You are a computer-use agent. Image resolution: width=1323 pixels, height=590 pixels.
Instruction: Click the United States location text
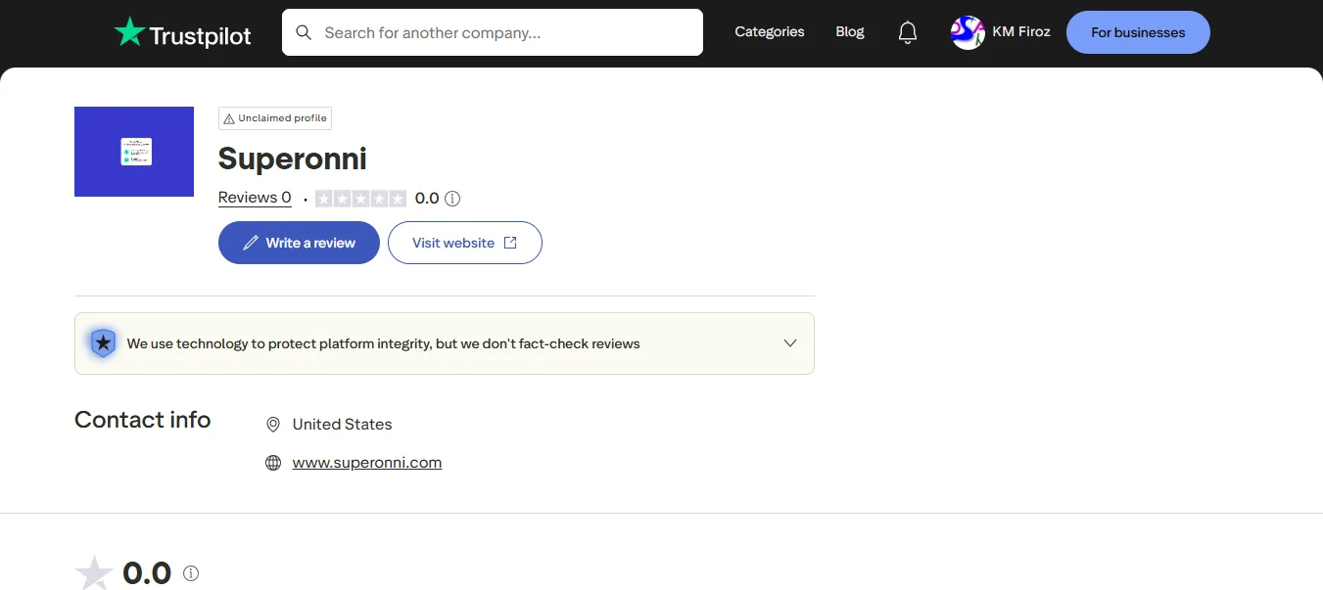343,425
